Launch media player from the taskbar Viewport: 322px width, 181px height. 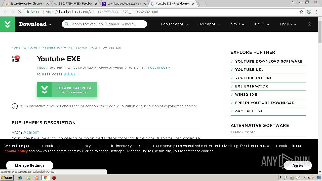tap(37, 178)
